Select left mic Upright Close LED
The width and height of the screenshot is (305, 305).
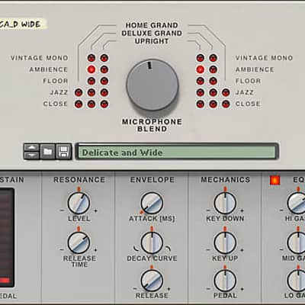coord(104,104)
